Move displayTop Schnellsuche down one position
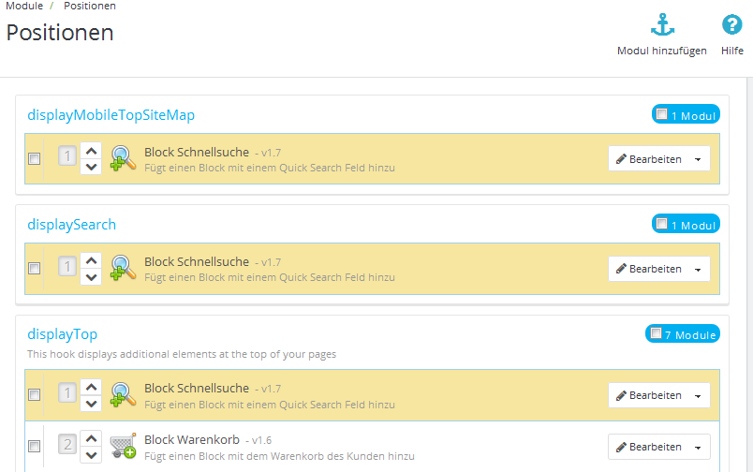 pyautogui.click(x=91, y=404)
